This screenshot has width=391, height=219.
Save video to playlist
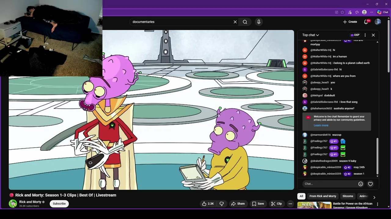(x=258, y=204)
